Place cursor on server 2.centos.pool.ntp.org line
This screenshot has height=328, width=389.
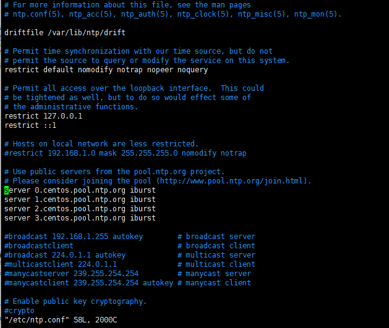click(x=80, y=209)
